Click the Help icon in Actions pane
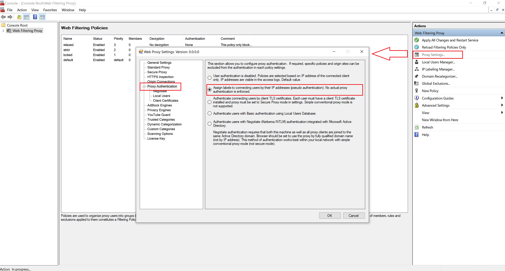 tap(417, 135)
